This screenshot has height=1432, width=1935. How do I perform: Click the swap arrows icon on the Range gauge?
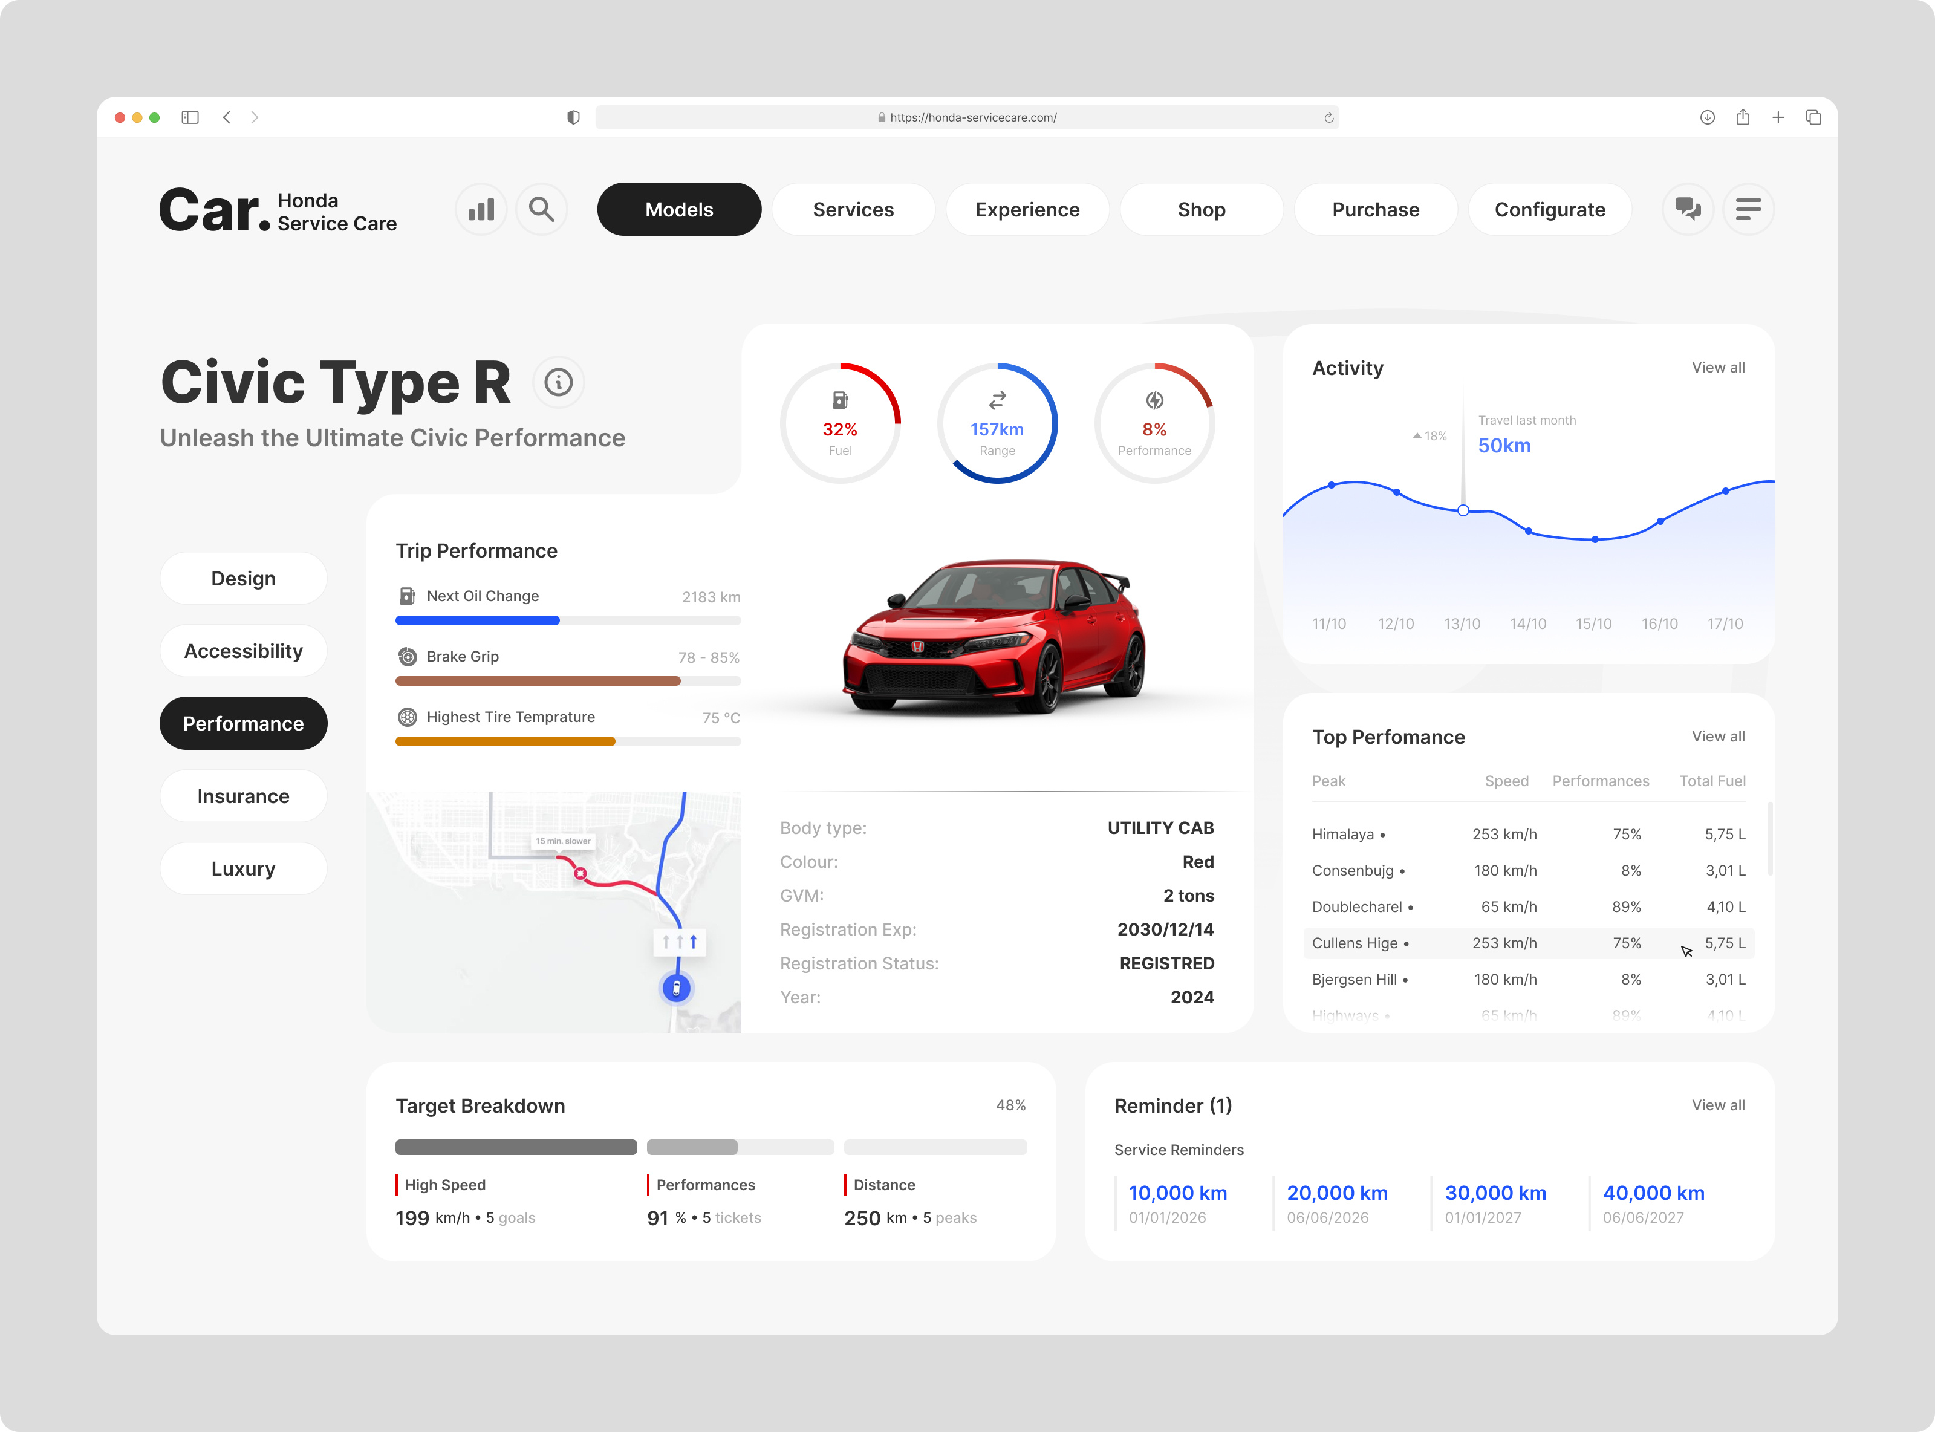[997, 400]
